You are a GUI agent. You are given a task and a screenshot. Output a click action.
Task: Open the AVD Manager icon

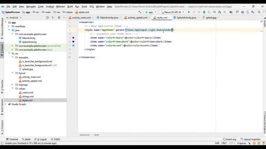pyautogui.click(x=248, y=12)
